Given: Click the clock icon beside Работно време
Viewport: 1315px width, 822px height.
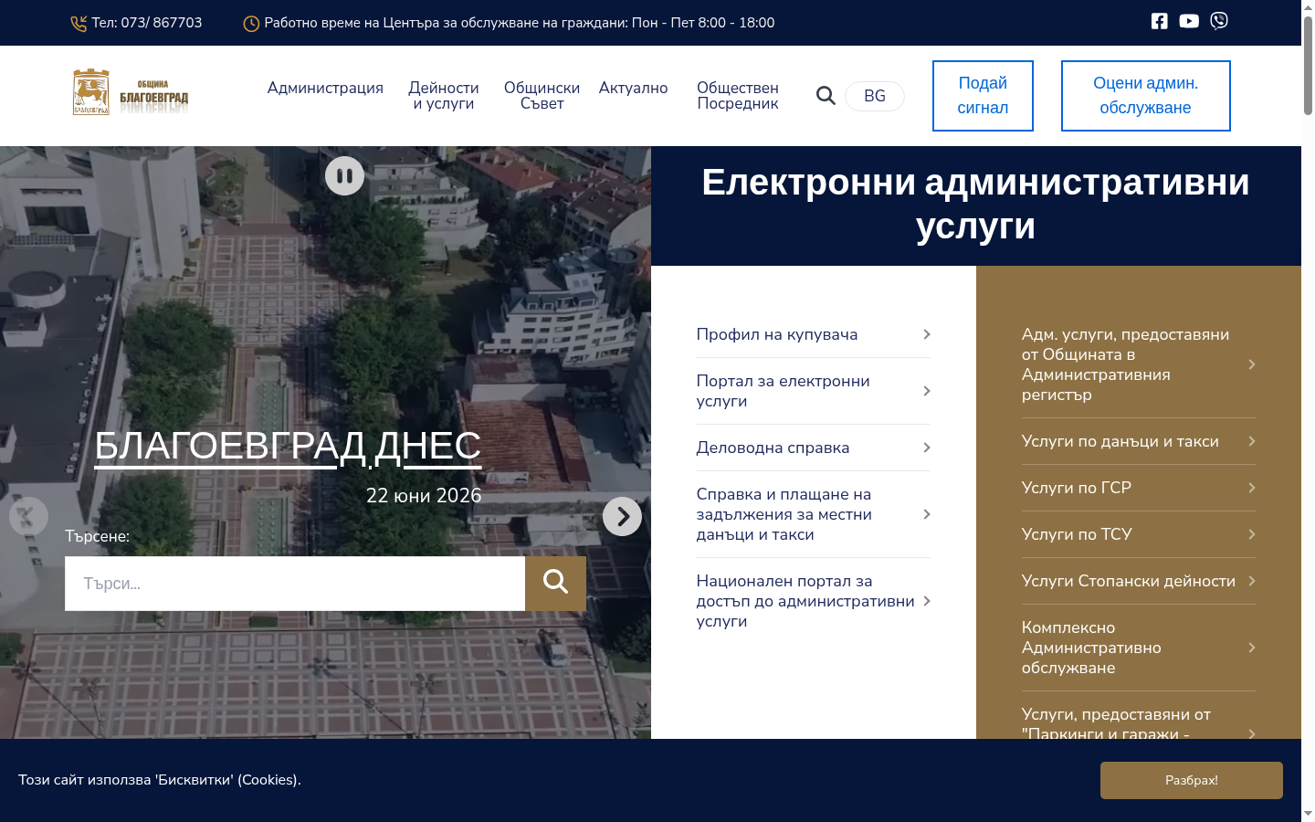Looking at the screenshot, I should coord(251,24).
